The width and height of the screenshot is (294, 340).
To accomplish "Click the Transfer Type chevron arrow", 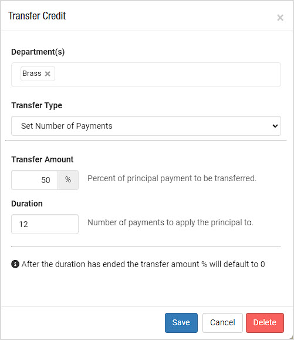I will coord(275,126).
